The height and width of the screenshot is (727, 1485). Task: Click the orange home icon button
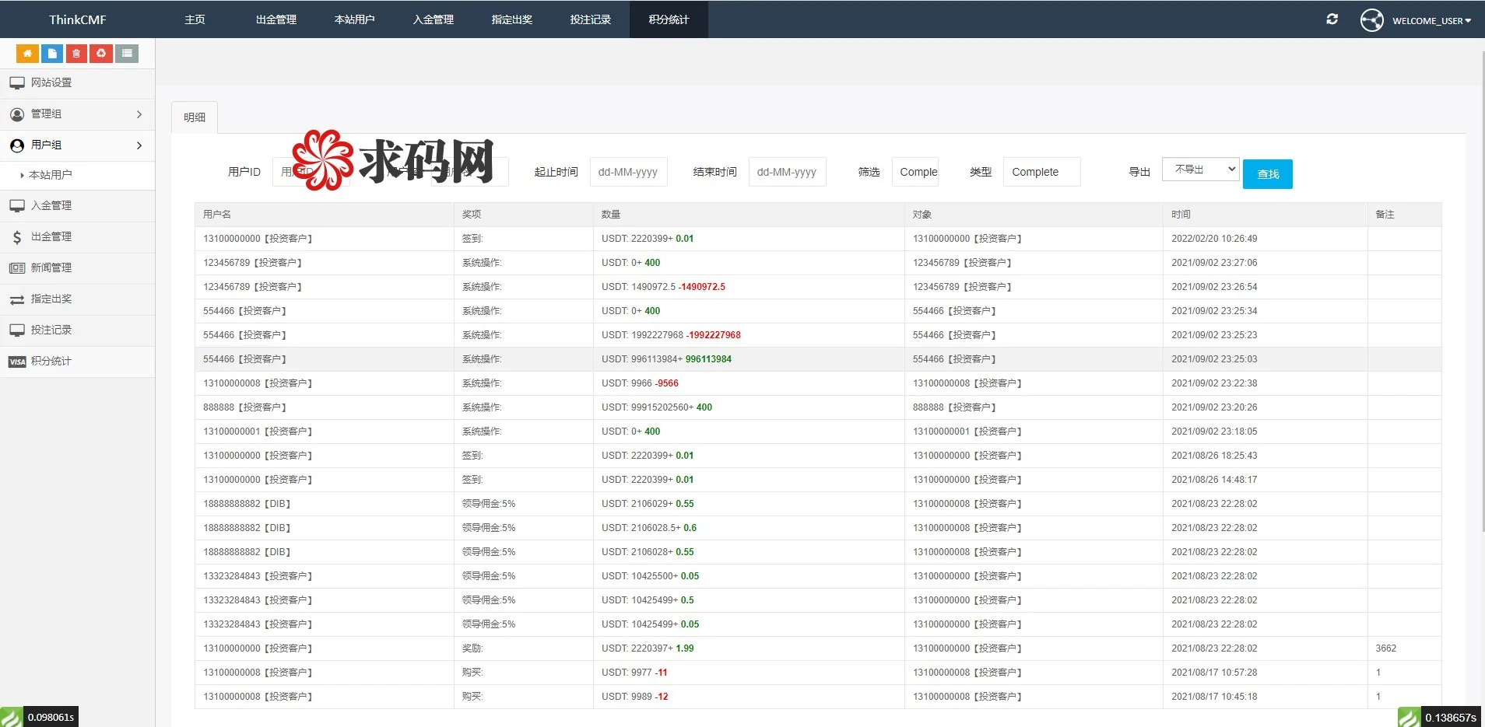tap(27, 53)
